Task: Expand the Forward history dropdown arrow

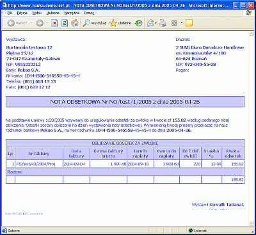Action: (x=47, y=23)
